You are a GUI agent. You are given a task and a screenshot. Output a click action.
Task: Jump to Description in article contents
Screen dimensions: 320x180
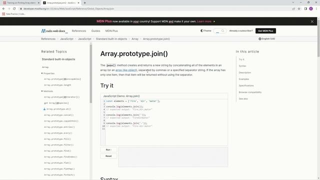point(245,72)
